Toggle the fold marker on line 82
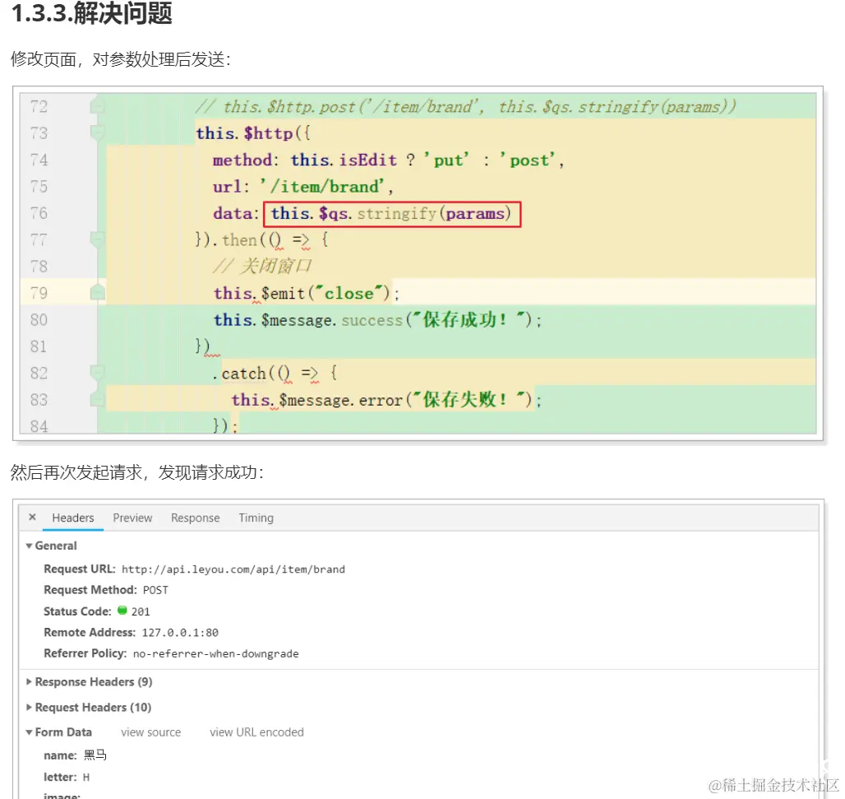Viewport: 845px width, 799px height. click(x=98, y=372)
